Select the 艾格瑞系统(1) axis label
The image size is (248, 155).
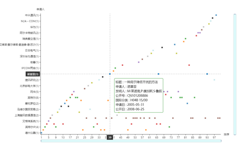click(x=31, y=121)
